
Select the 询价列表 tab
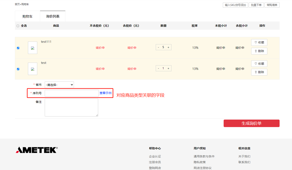pyautogui.click(x=53, y=16)
